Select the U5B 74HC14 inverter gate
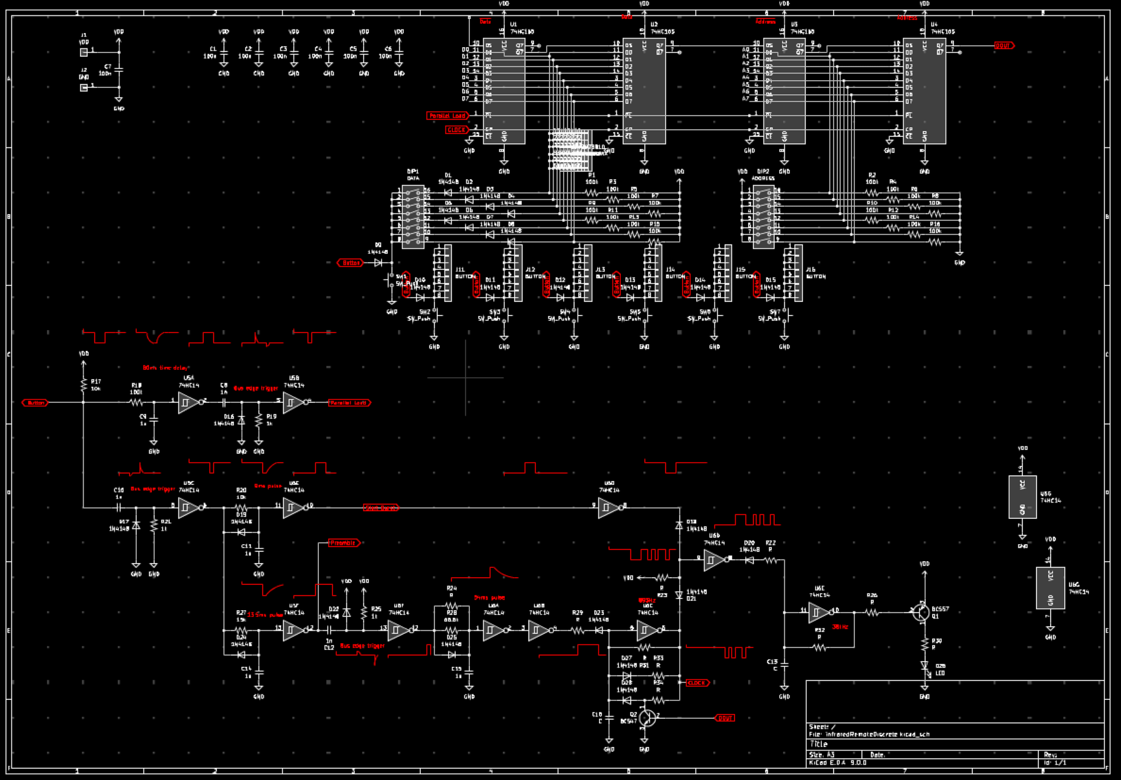 click(294, 402)
